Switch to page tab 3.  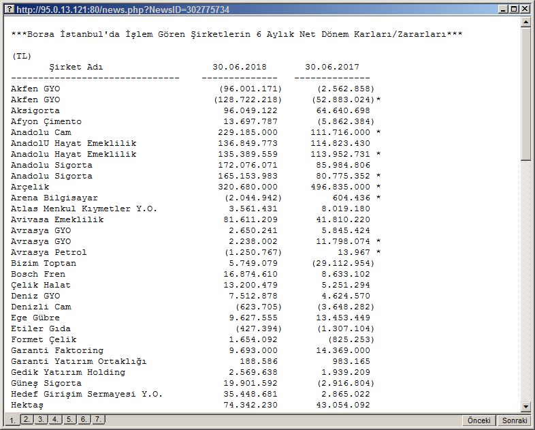click(x=41, y=419)
